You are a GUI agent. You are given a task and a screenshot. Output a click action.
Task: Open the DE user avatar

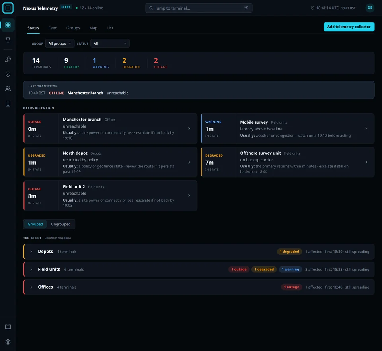[x=370, y=8]
